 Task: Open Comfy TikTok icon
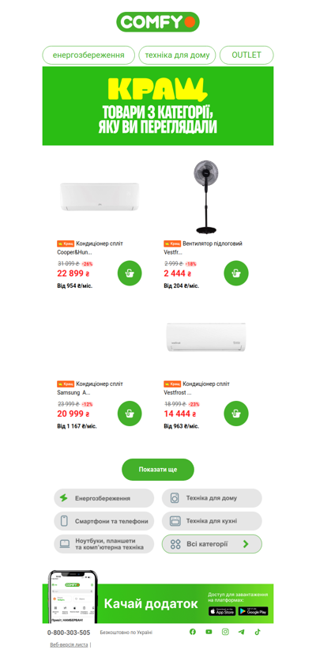(258, 632)
